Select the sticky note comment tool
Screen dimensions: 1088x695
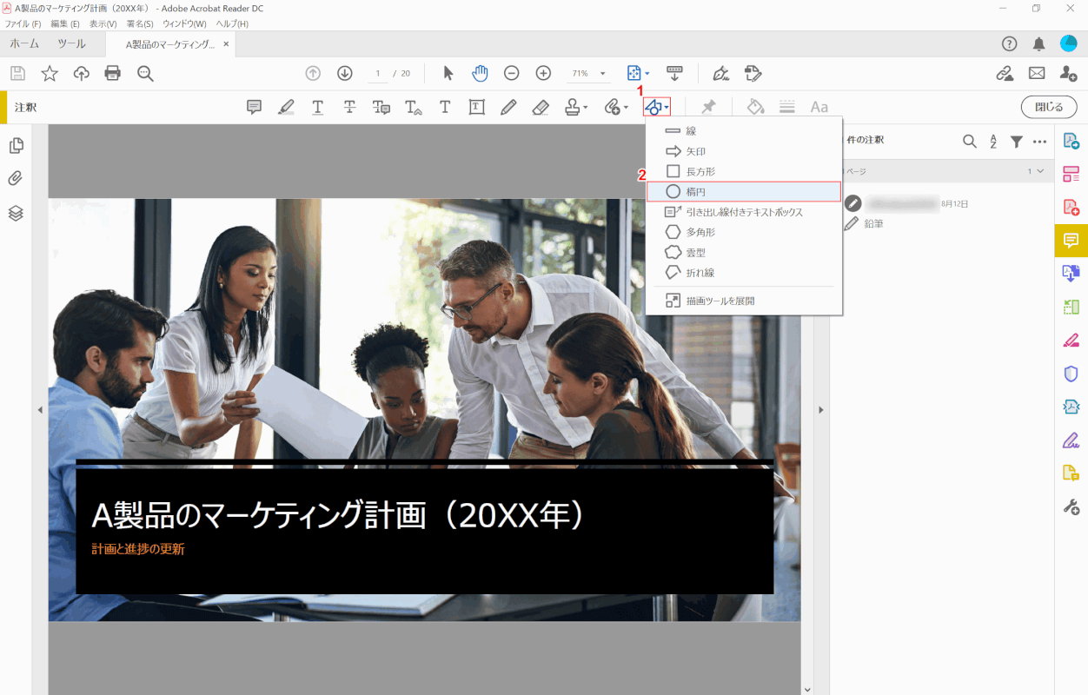[255, 107]
